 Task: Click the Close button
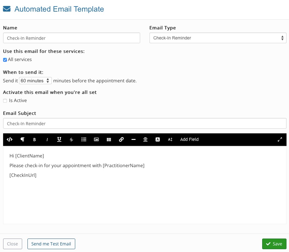click(12, 244)
